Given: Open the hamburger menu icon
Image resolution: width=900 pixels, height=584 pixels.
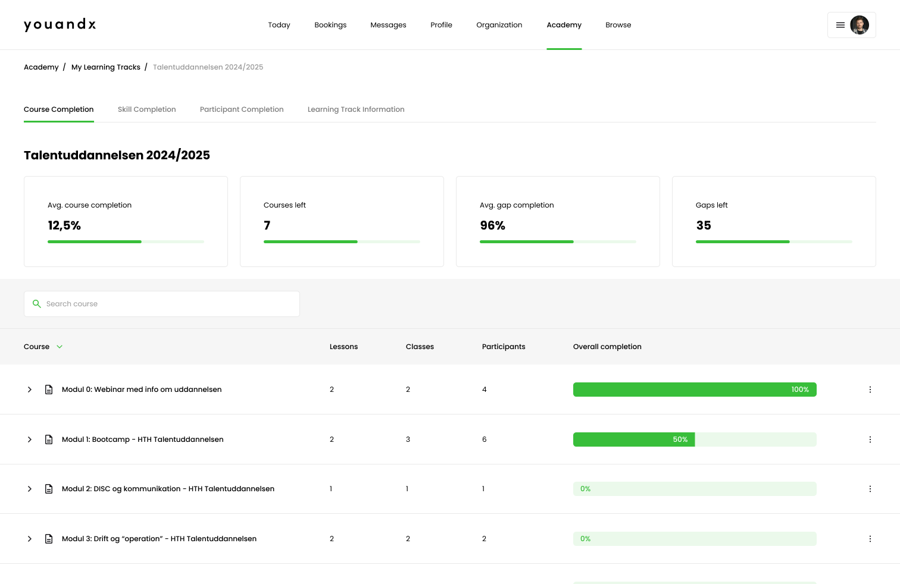Looking at the screenshot, I should pos(840,25).
